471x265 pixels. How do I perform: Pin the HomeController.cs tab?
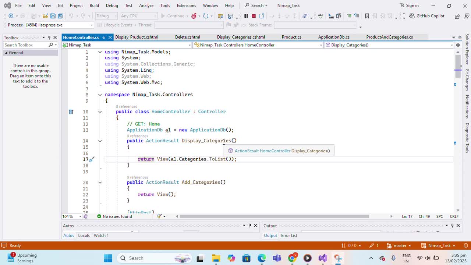pyautogui.click(x=104, y=37)
